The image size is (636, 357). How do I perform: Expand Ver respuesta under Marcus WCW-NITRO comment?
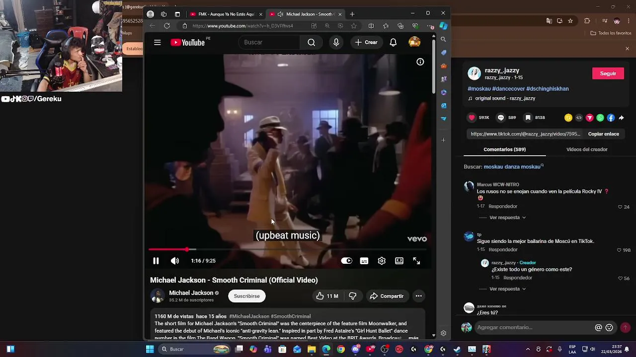pyautogui.click(x=507, y=218)
